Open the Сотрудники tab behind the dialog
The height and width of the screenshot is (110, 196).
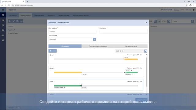[13, 15]
